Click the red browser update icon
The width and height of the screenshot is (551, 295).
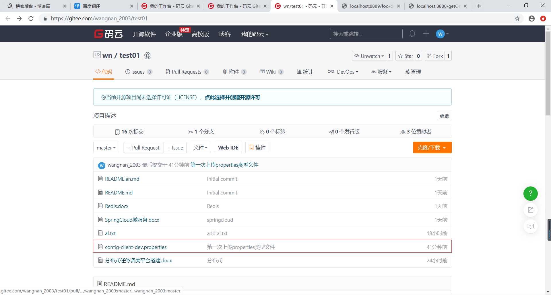[543, 19]
